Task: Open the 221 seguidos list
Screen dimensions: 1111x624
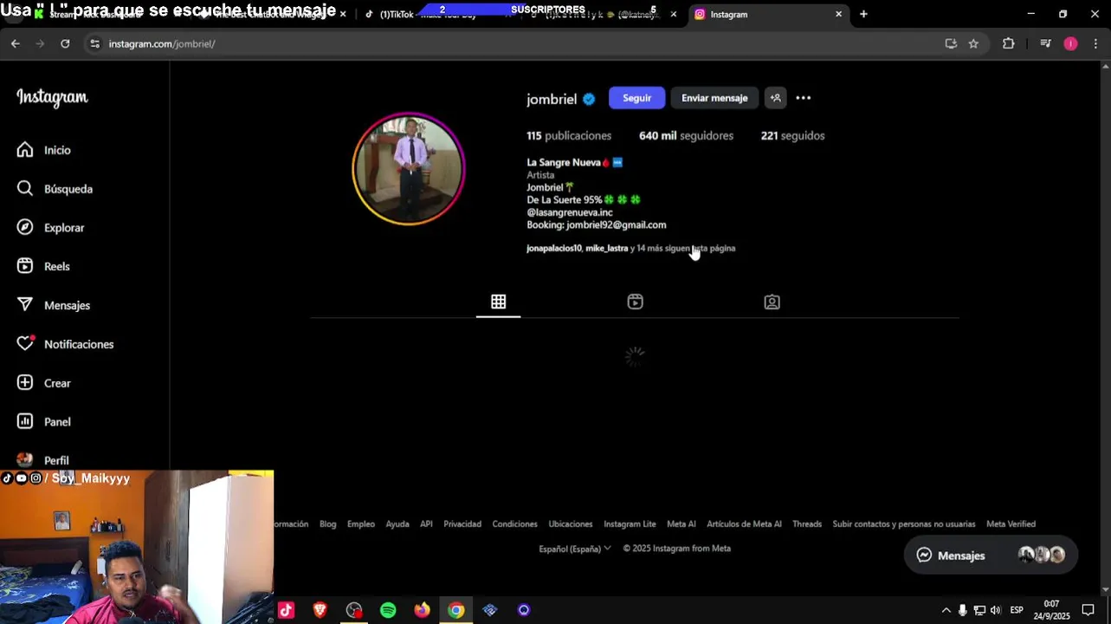Action: click(x=792, y=136)
